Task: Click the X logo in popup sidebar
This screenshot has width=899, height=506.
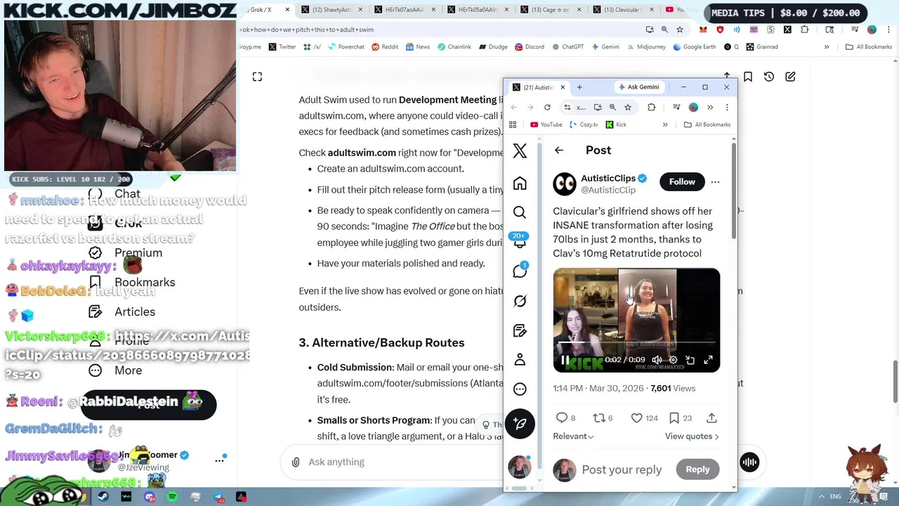Action: tap(520, 150)
